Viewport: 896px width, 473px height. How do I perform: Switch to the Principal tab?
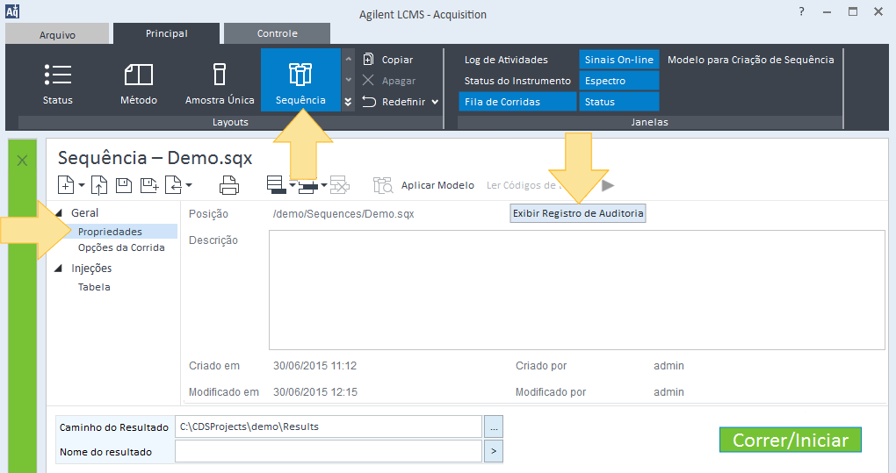(166, 33)
